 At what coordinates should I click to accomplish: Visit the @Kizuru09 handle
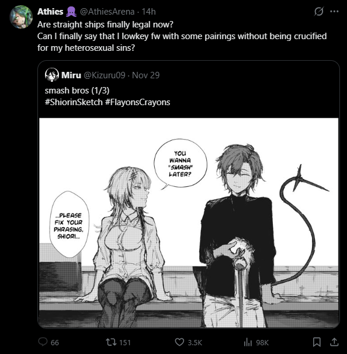(x=105, y=75)
